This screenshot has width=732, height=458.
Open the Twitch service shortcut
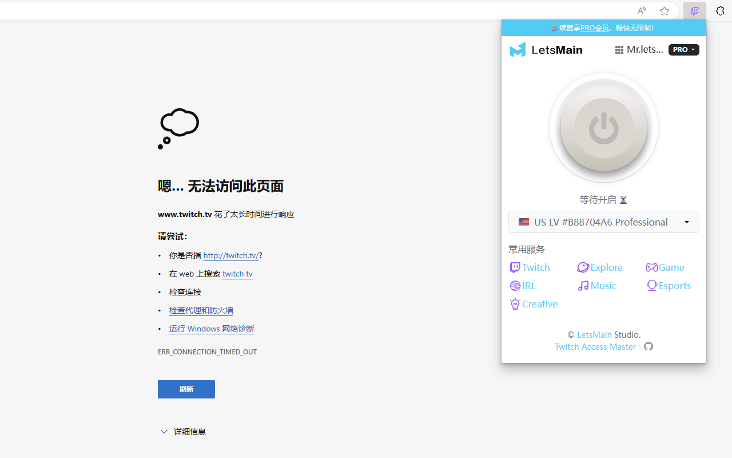pos(530,267)
